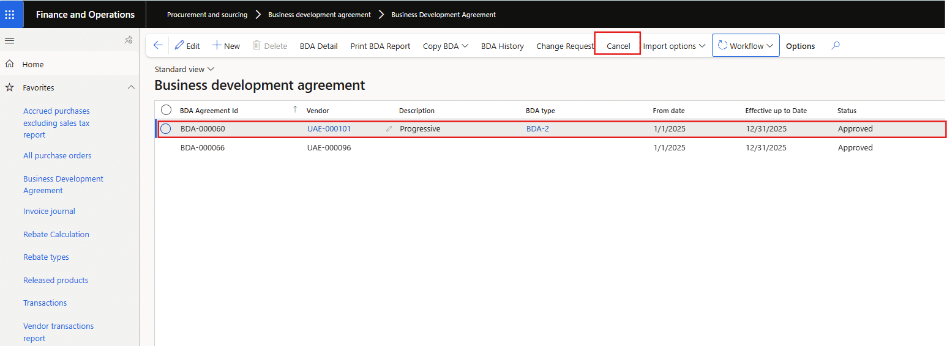Create a New agreement record
Screen dimensions: 947x346
pyautogui.click(x=226, y=46)
